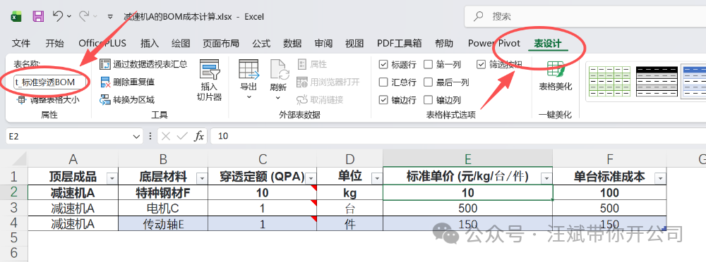Screen dimensions: 706x262
Task: Open Insert Function with the fx icon
Action: tap(198, 136)
